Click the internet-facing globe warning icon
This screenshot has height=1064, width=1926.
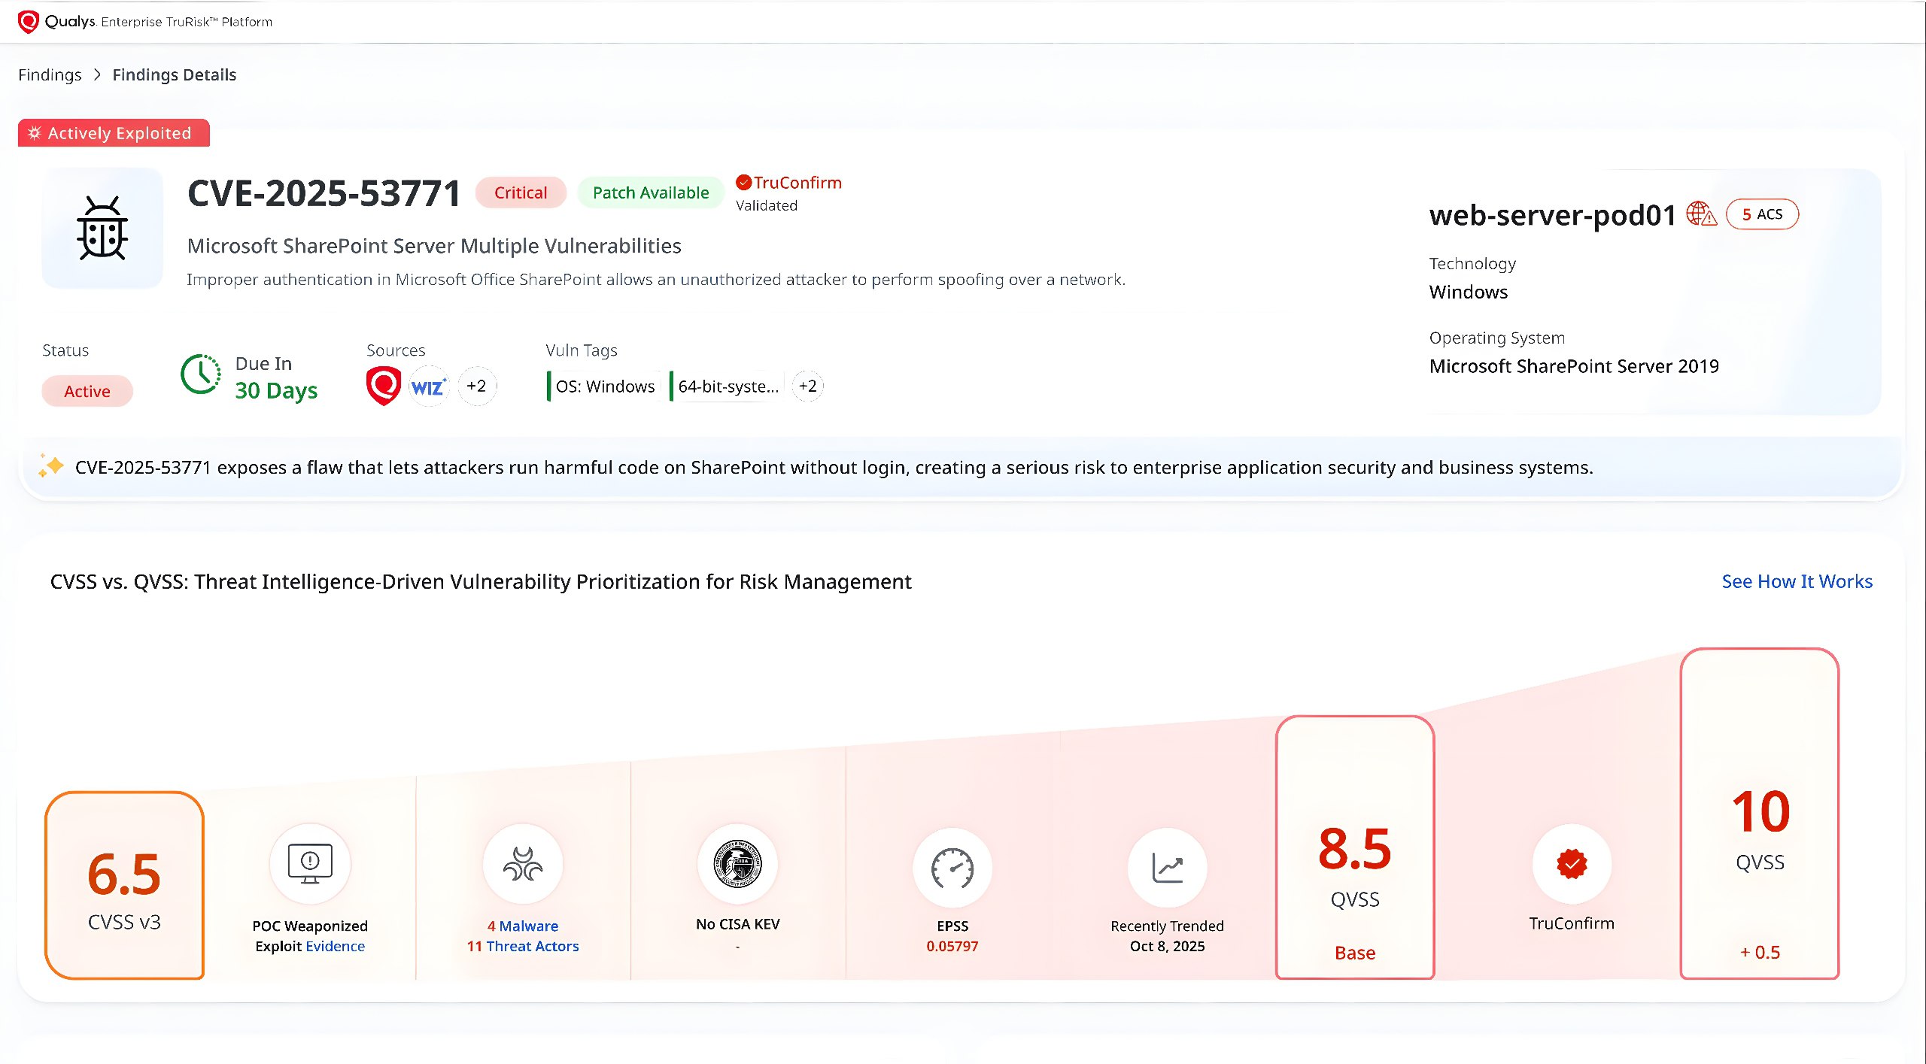1701,214
